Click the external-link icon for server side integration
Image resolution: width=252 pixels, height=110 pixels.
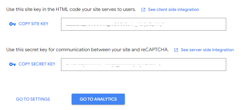[176, 50]
